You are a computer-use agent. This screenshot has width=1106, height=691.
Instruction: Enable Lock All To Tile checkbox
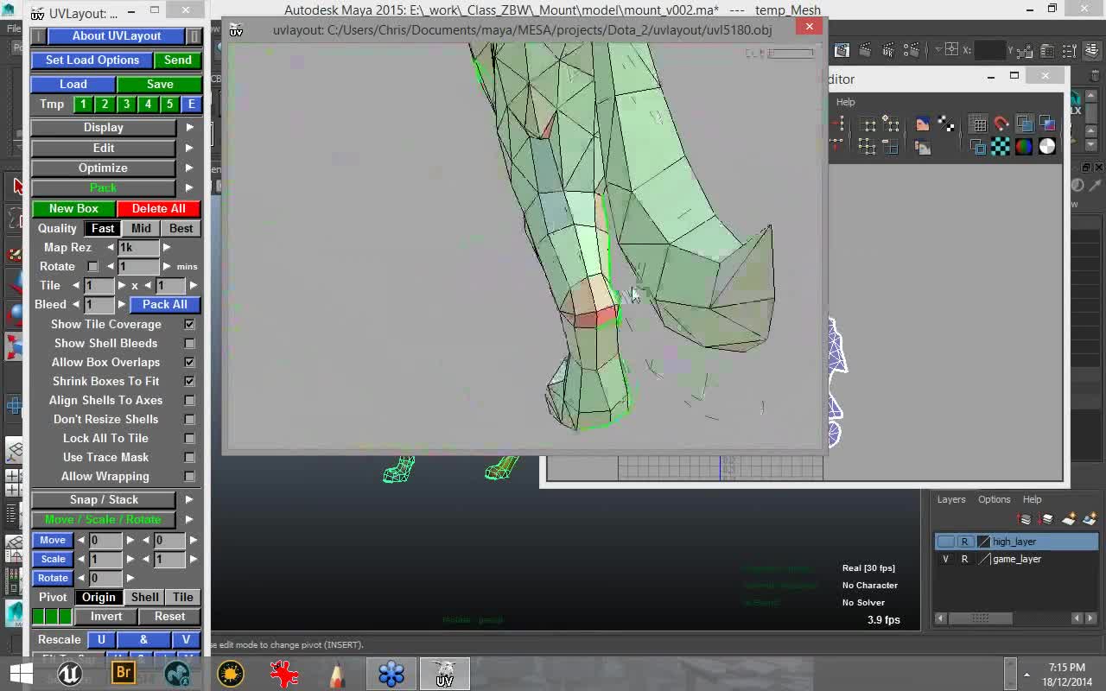point(189,438)
